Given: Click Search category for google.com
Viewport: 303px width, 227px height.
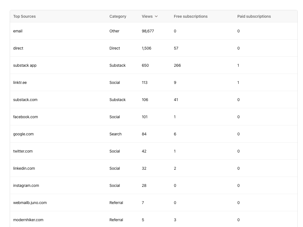Looking at the screenshot, I should click(116, 134).
